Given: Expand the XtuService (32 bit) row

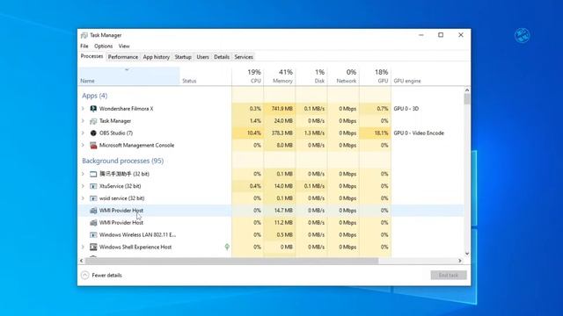Looking at the screenshot, I should tap(83, 186).
